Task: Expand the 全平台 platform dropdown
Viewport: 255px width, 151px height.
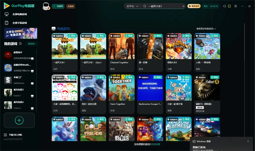Action: tap(132, 6)
